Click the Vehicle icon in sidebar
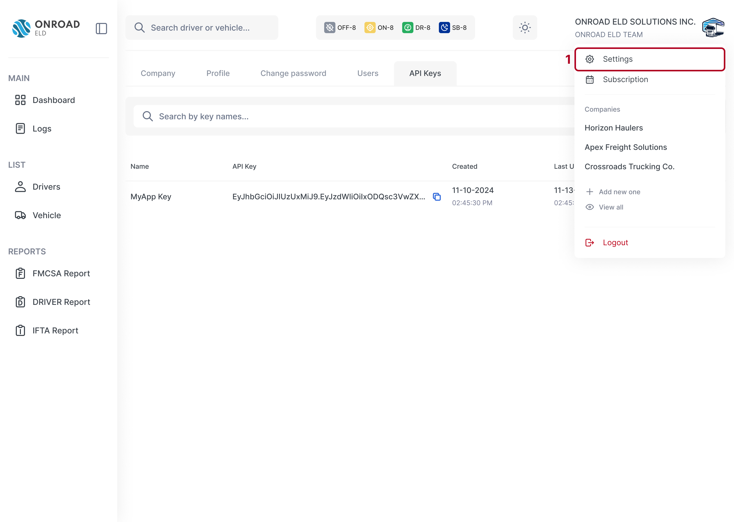The width and height of the screenshot is (734, 522). [x=21, y=215]
